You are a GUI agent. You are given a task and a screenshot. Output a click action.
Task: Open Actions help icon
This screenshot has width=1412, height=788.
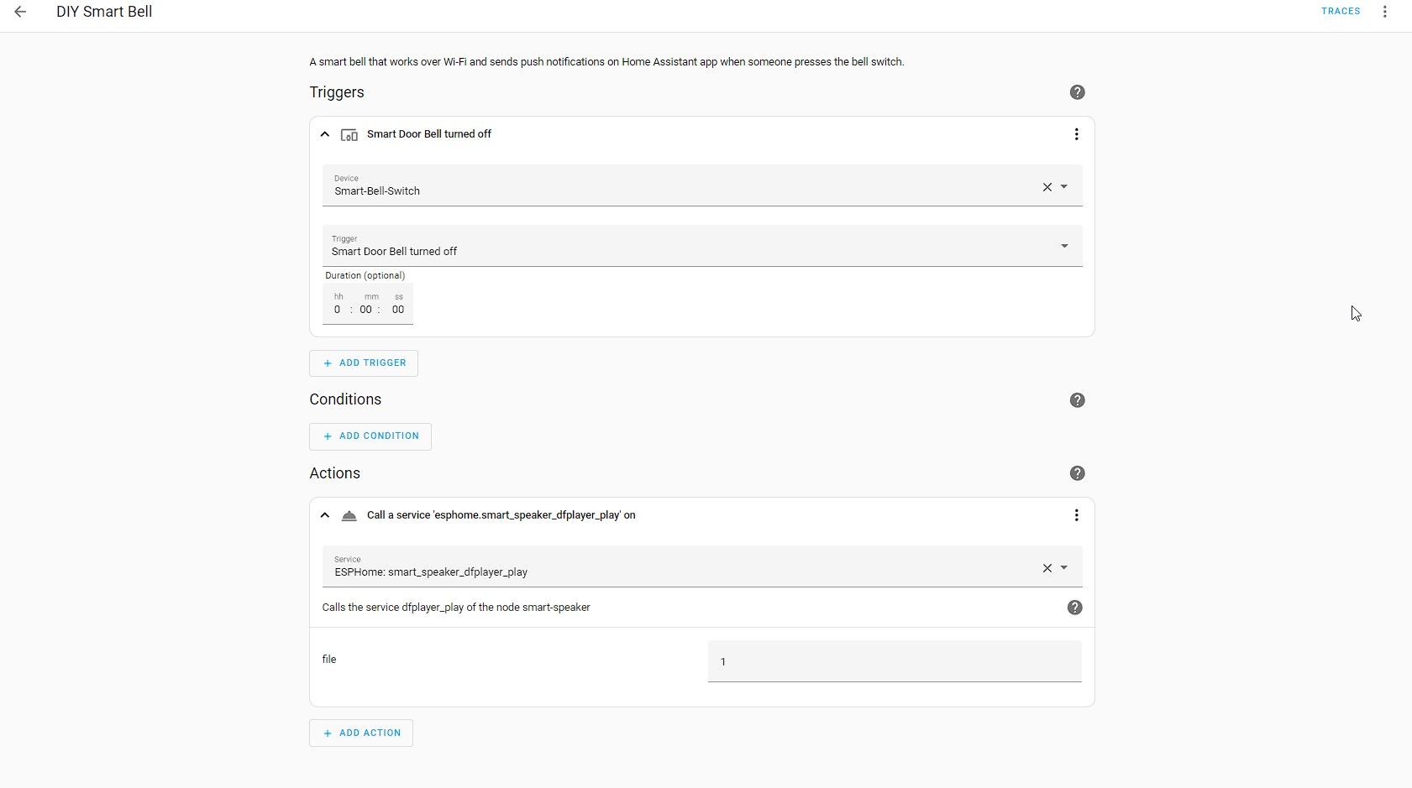coord(1077,473)
